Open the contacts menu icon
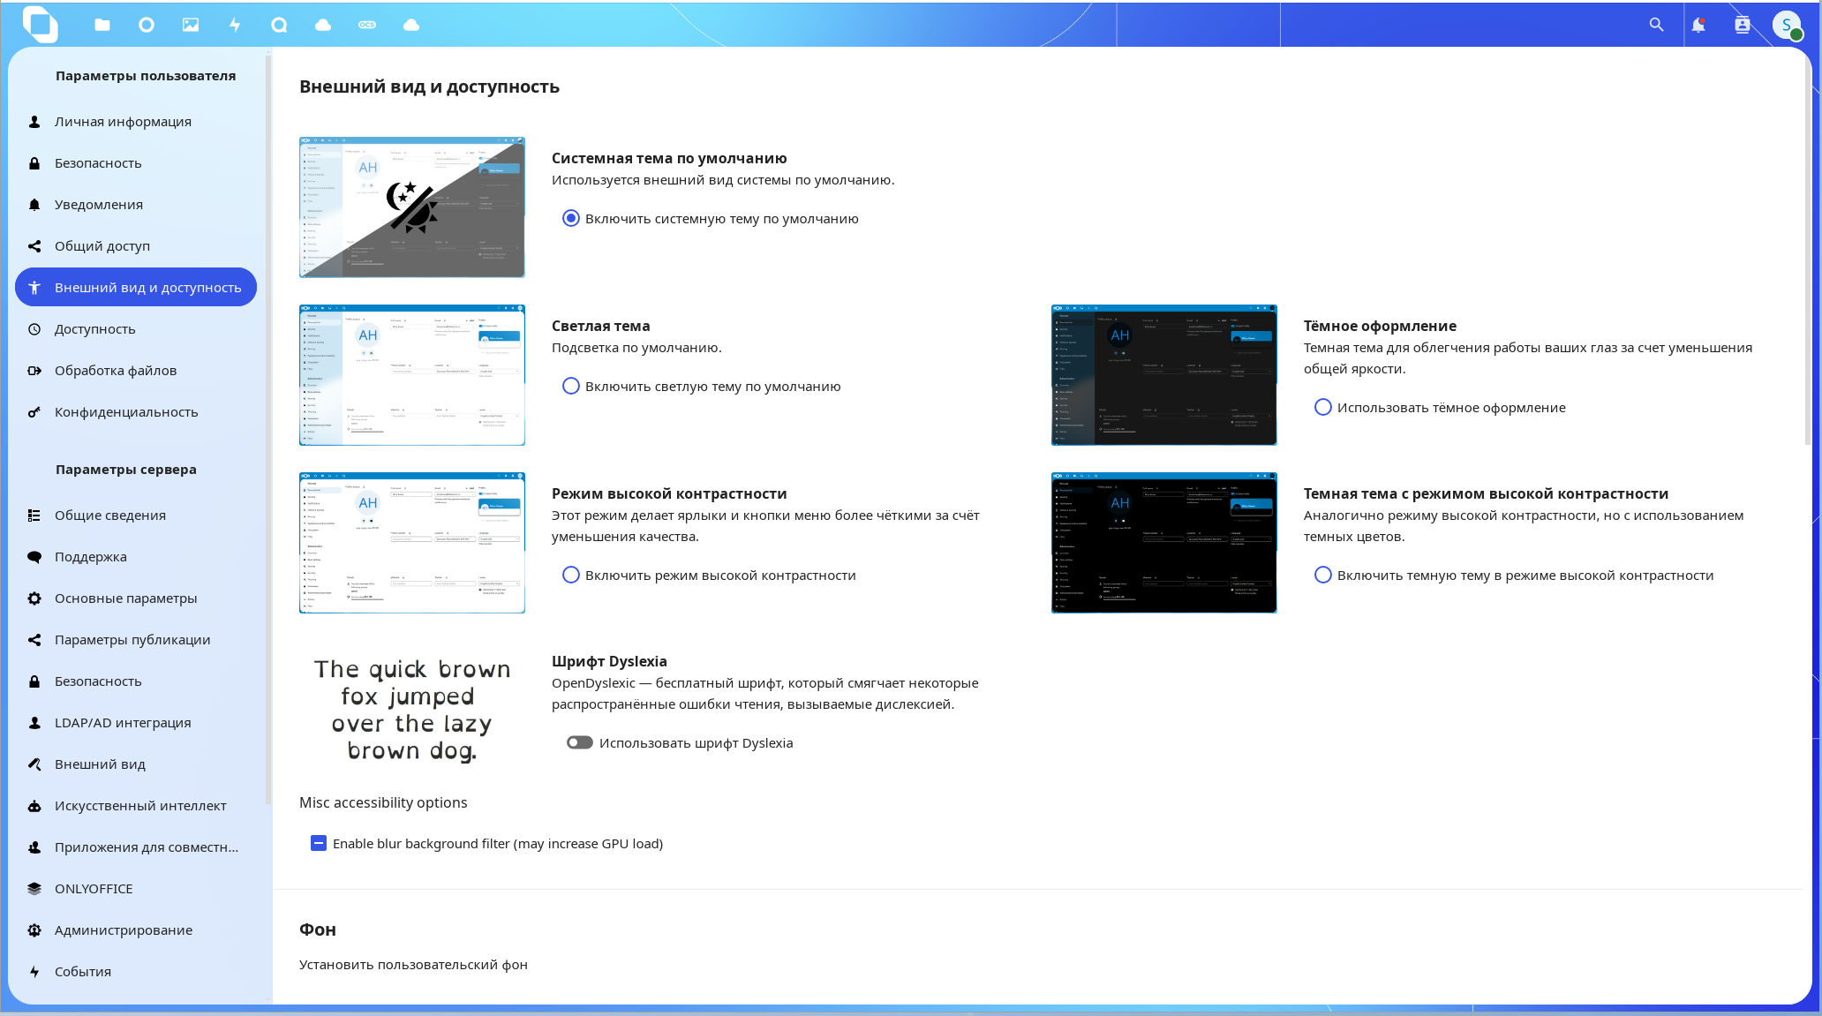 coord(1743,25)
